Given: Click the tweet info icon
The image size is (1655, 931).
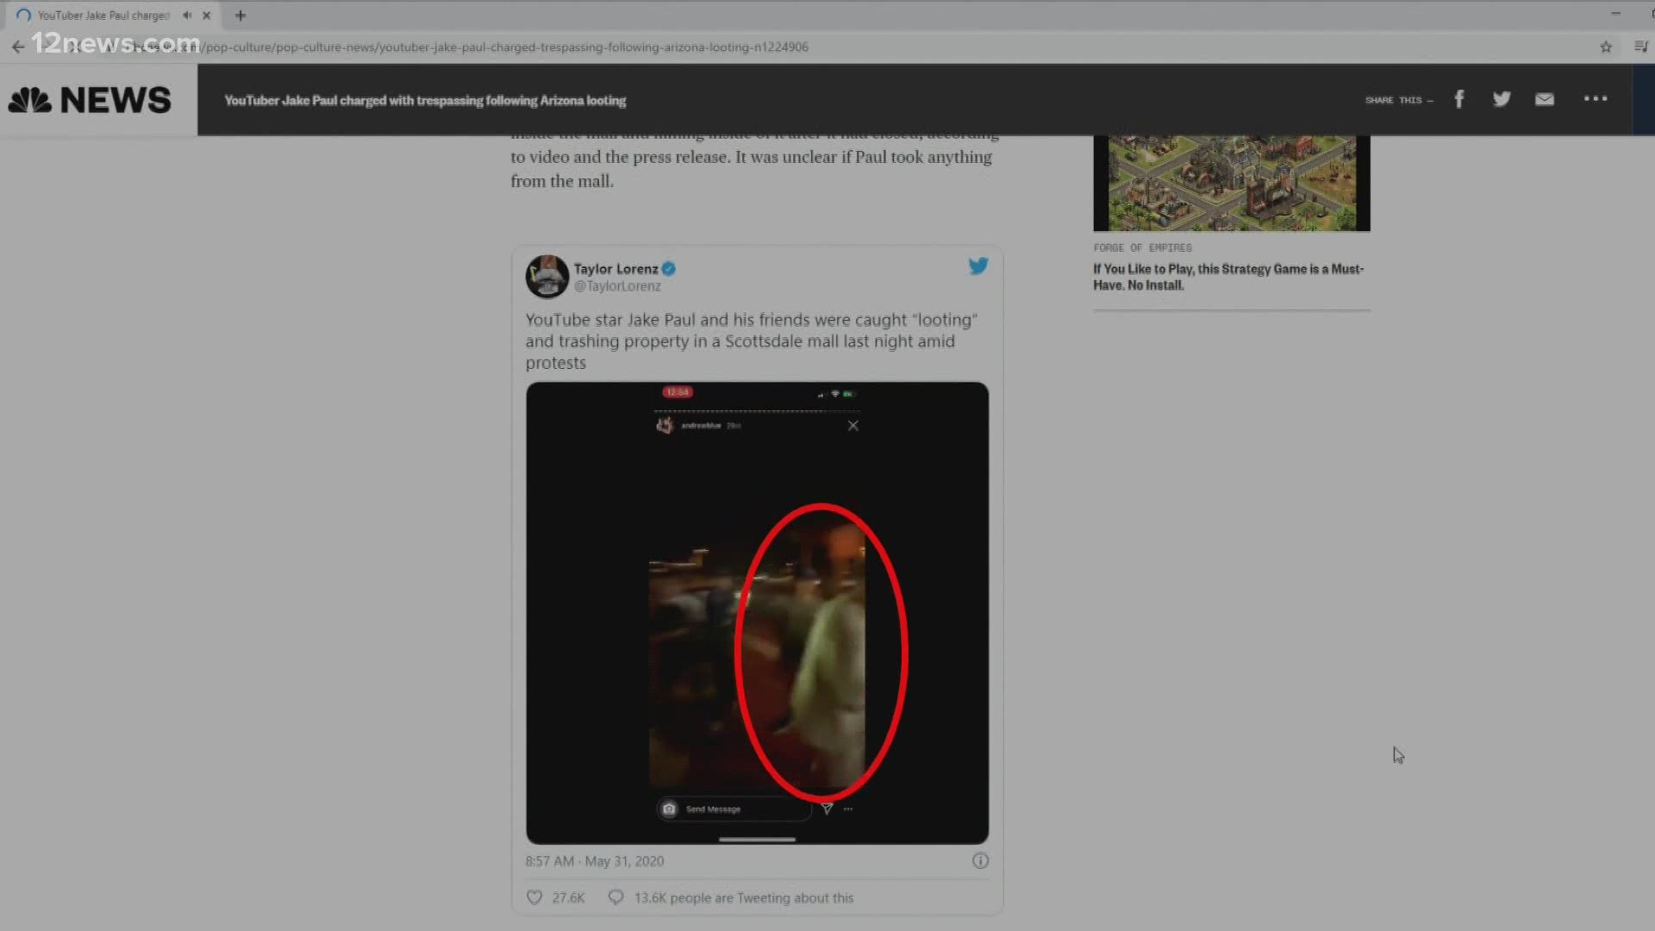Looking at the screenshot, I should tap(980, 861).
